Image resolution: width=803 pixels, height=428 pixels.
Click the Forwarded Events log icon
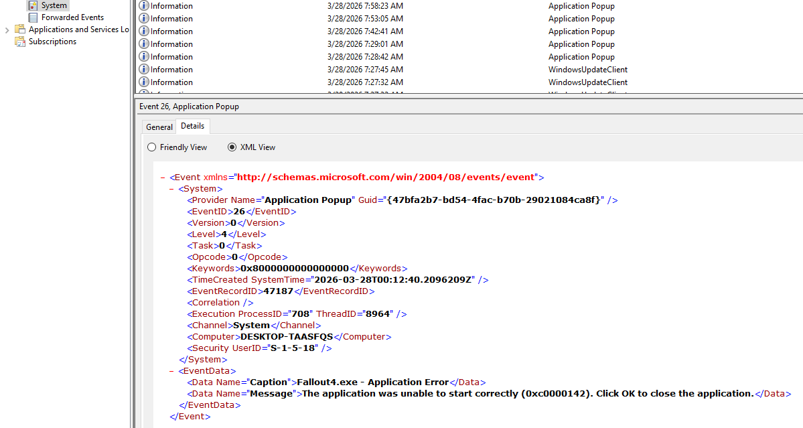coord(33,17)
